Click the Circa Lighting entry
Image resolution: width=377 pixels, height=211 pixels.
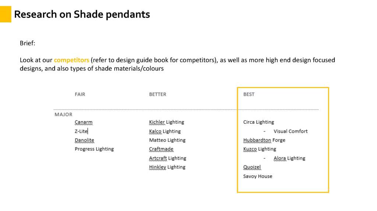coord(258,122)
